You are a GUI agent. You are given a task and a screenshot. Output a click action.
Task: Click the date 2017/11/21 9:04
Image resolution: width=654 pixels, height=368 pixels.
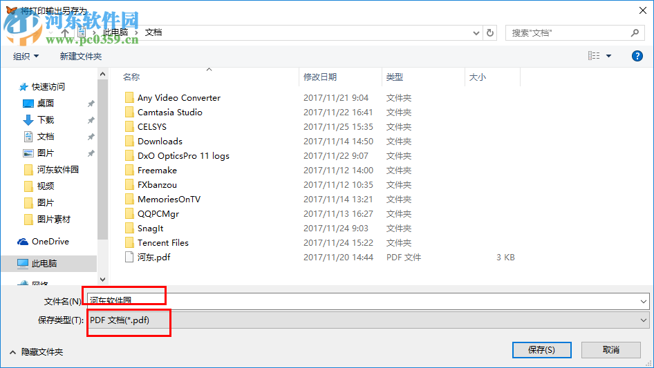[336, 97]
